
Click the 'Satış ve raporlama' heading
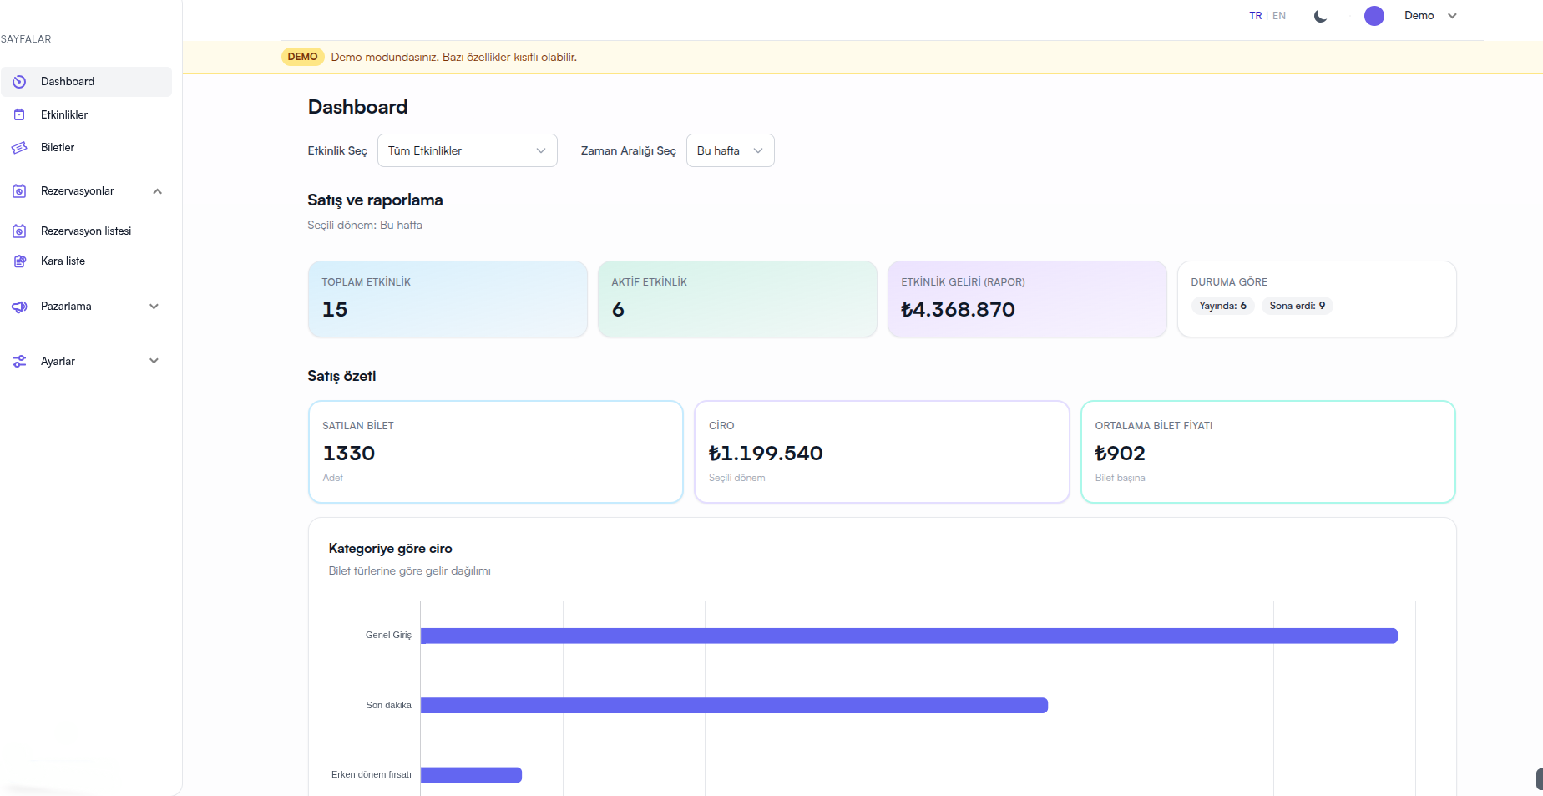point(375,200)
